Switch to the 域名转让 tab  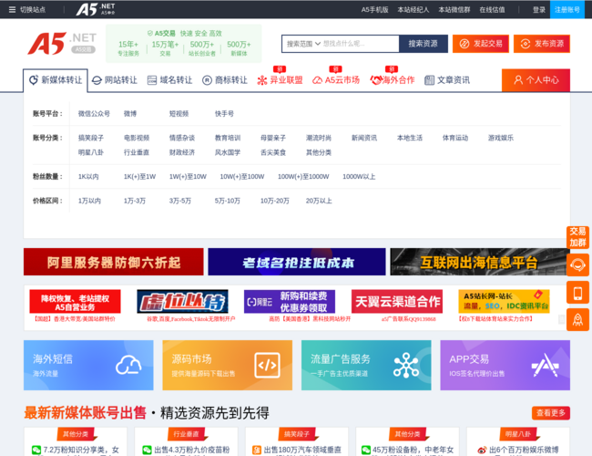[x=169, y=80]
